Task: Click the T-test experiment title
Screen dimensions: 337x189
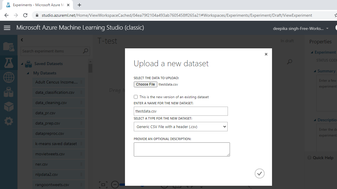Action: point(107,41)
